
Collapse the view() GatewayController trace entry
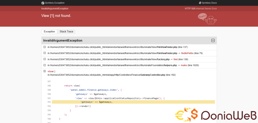point(45,71)
